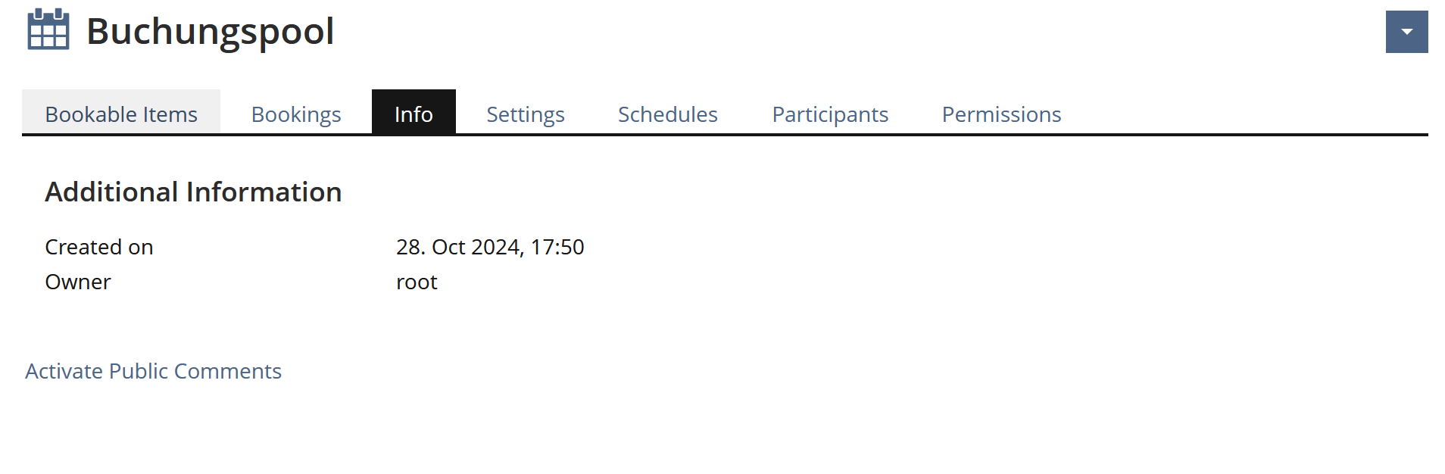The height and width of the screenshot is (474, 1445).
Task: Click the Additional Information heading
Action: click(193, 192)
